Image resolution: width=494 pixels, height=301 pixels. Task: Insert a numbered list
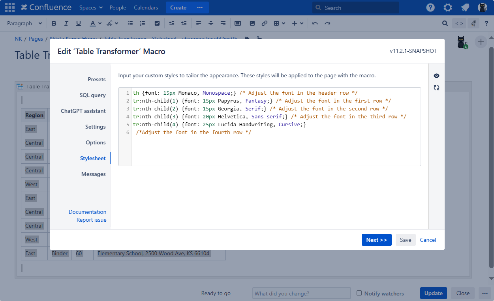point(143,23)
